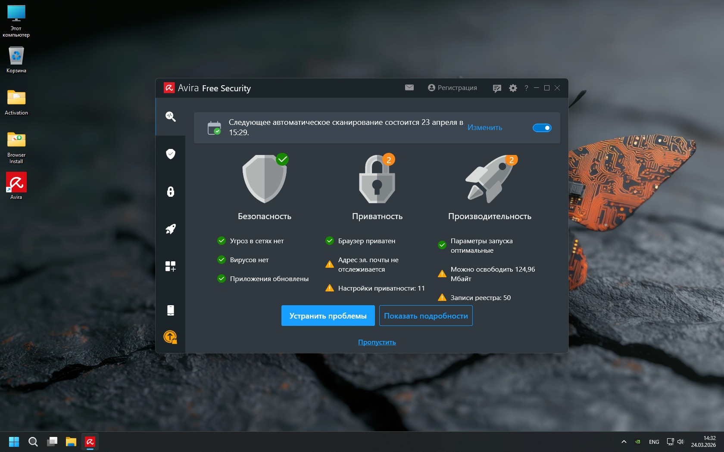Open the Status scan icon in sidebar
The image size is (724, 452).
pos(171,117)
